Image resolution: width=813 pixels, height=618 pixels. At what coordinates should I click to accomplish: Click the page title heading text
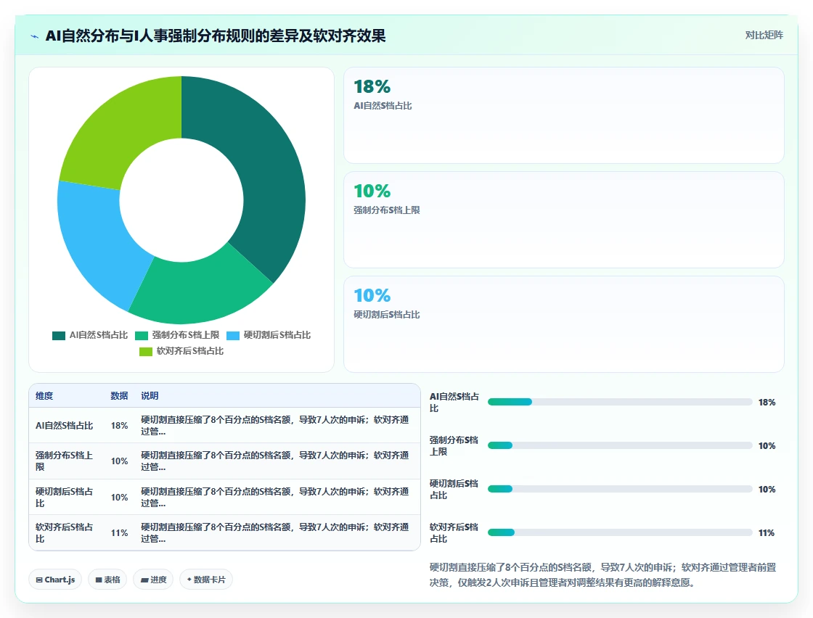(x=215, y=36)
